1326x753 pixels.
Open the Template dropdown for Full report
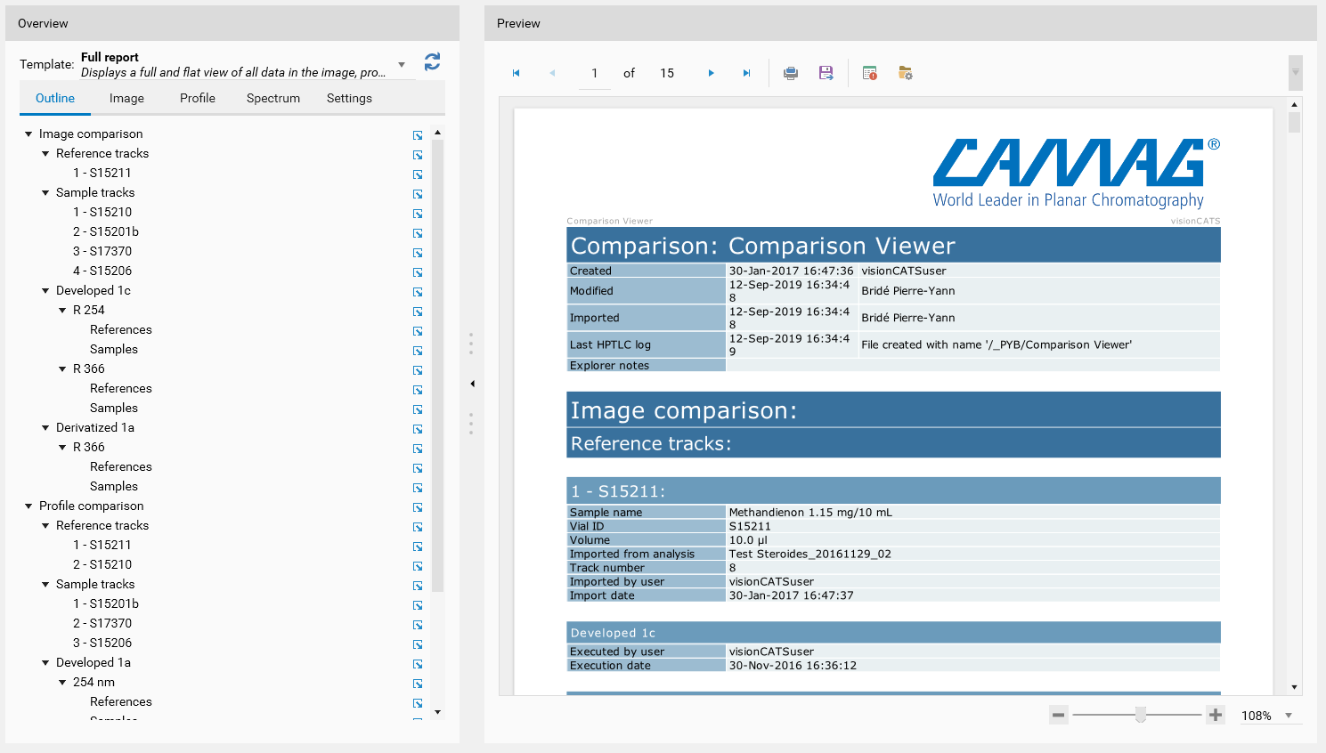(x=402, y=64)
